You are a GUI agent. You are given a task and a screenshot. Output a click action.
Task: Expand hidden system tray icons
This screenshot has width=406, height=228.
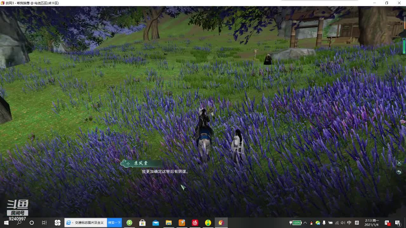[305, 223]
